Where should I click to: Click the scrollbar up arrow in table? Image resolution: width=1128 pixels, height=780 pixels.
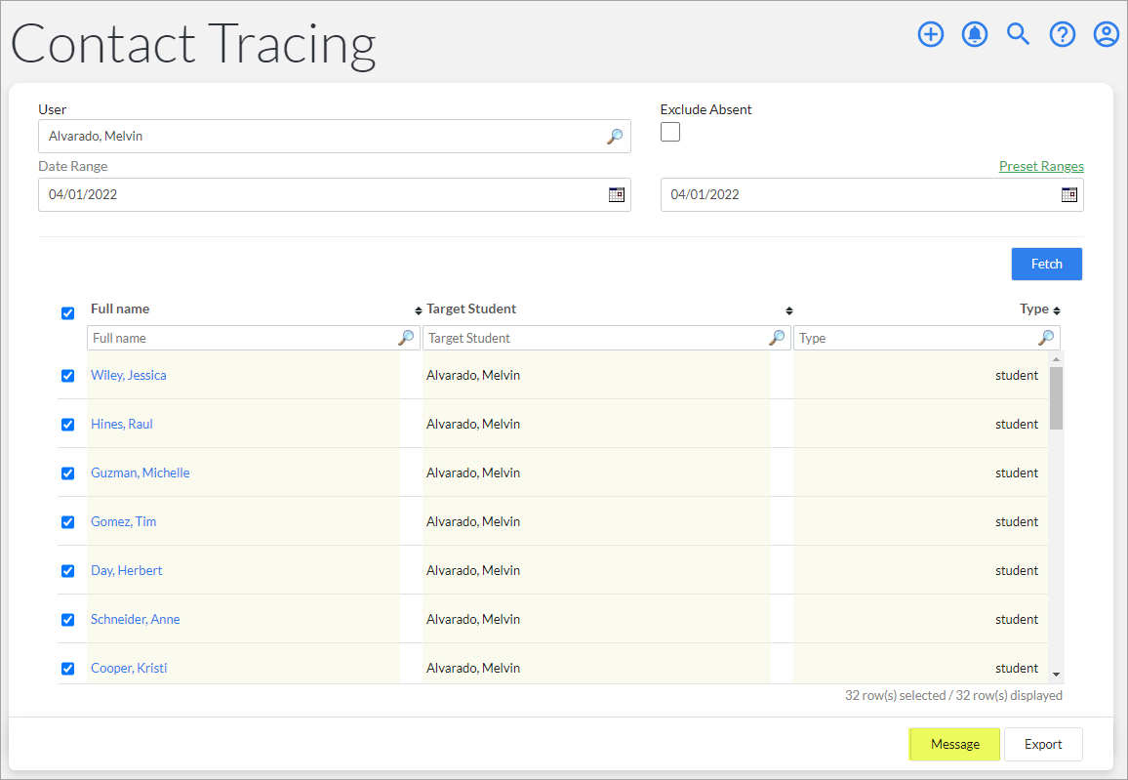pos(1056,358)
